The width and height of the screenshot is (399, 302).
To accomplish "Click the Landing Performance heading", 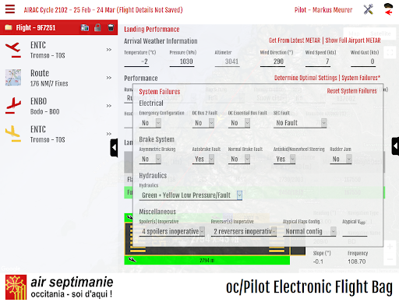I will coord(152,30).
